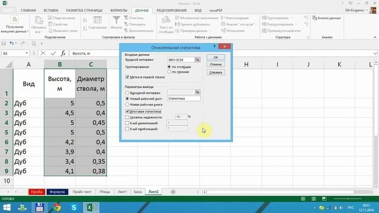379x213 pixels.
Task: Switch to the Формула sheet tab
Action: coord(57,192)
